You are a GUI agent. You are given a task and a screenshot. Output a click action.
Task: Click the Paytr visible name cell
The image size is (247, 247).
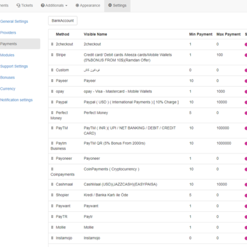tap(88, 217)
